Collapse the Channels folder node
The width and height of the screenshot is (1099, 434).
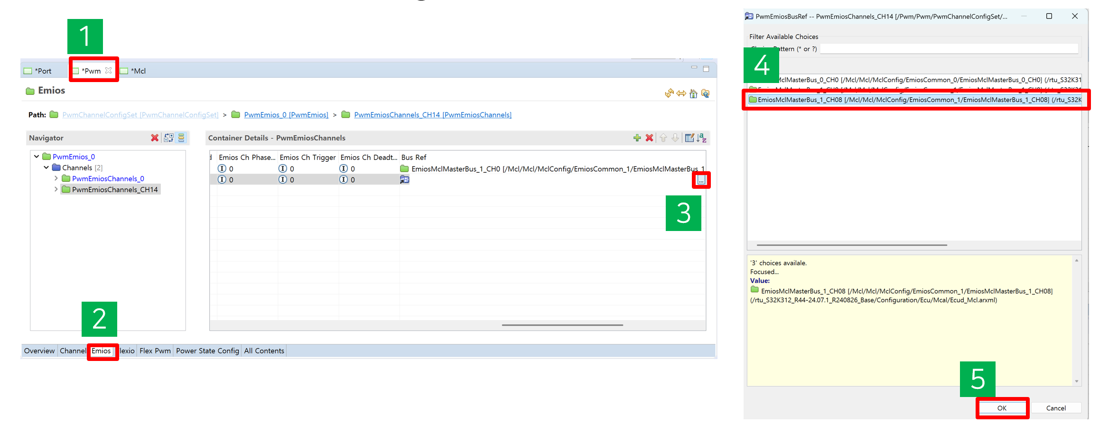pos(46,167)
